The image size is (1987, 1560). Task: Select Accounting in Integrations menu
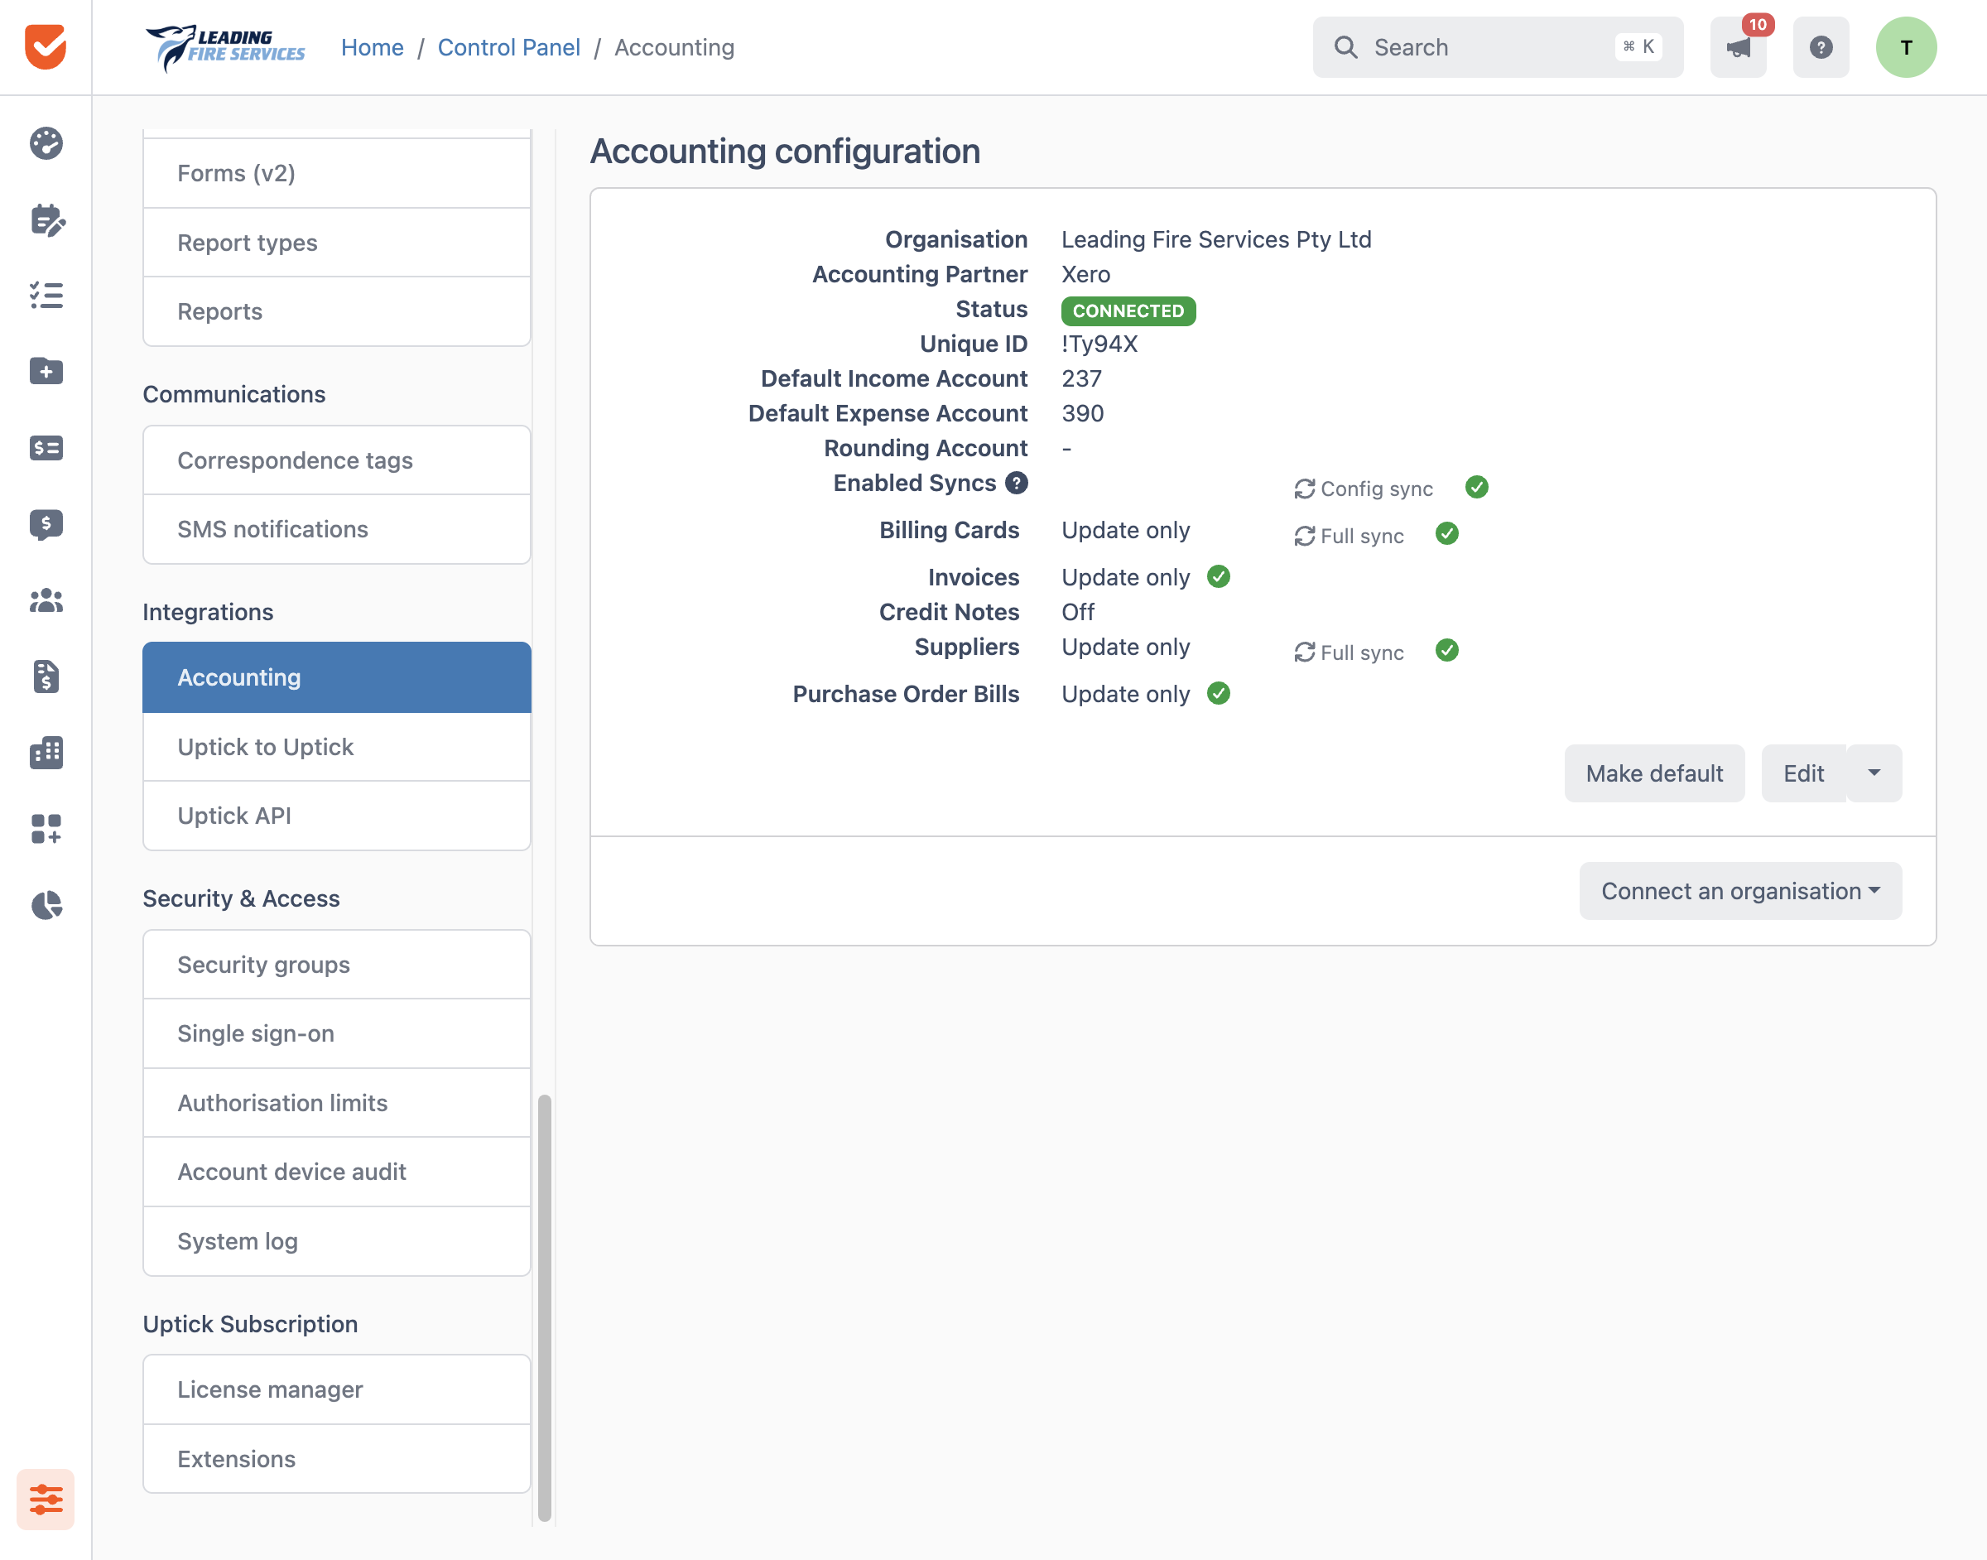(337, 677)
